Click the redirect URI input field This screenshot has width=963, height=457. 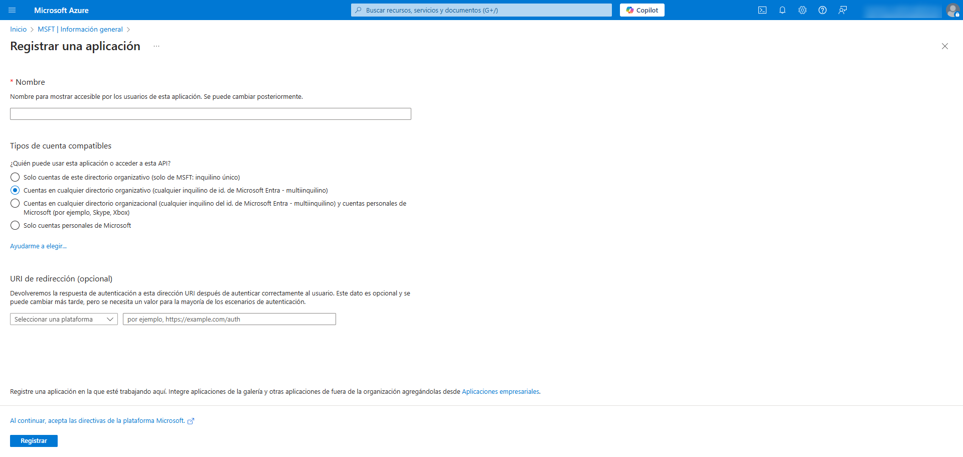pos(229,319)
